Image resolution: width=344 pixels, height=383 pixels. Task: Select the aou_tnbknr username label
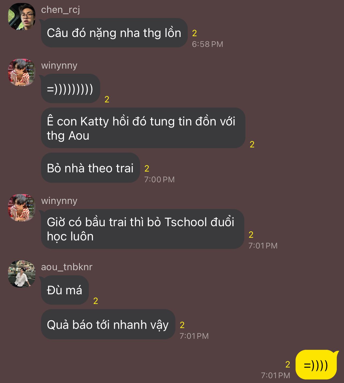(67, 267)
